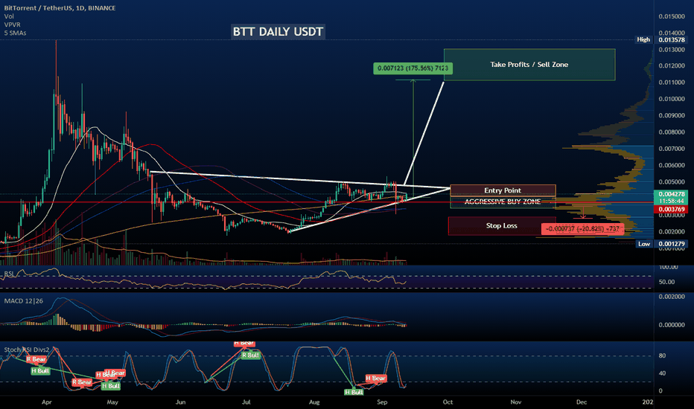This screenshot has width=694, height=409.
Task: Select the AGGRESSIVE BUY ZONE box
Action: (x=503, y=202)
